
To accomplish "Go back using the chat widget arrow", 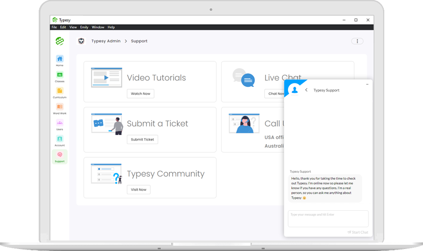I will tap(306, 90).
